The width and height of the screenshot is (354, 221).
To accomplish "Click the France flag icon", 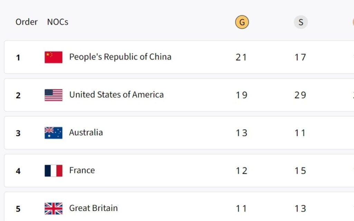I will 54,171.
